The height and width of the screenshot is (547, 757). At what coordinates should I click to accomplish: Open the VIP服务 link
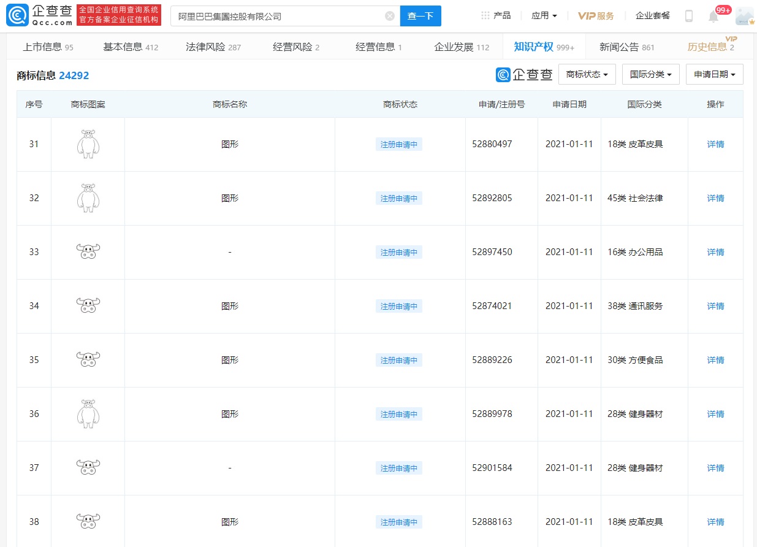pyautogui.click(x=596, y=15)
